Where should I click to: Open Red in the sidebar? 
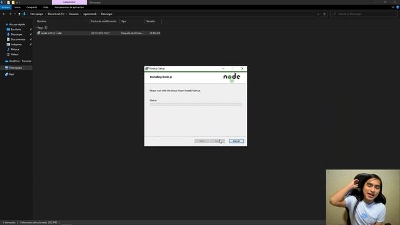pos(11,74)
